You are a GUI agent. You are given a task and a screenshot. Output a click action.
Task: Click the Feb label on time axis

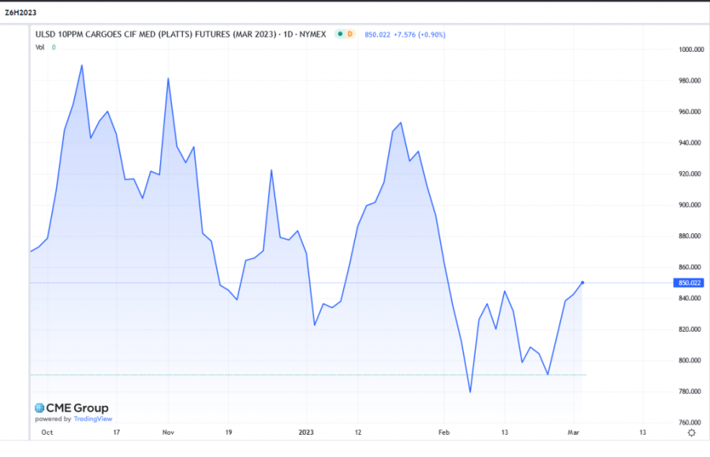coord(444,433)
